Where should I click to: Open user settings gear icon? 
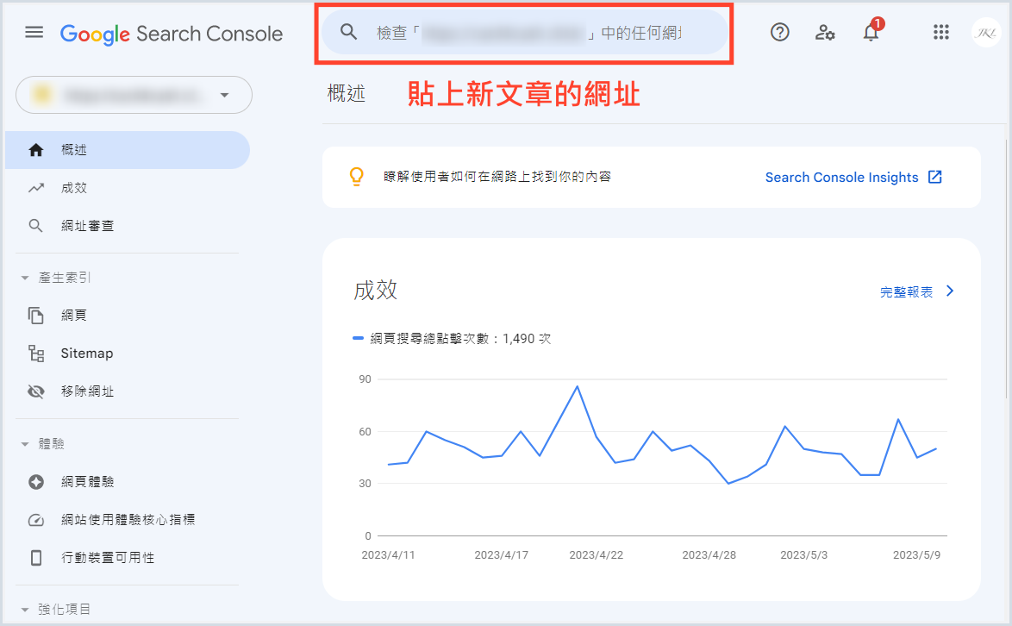(825, 33)
